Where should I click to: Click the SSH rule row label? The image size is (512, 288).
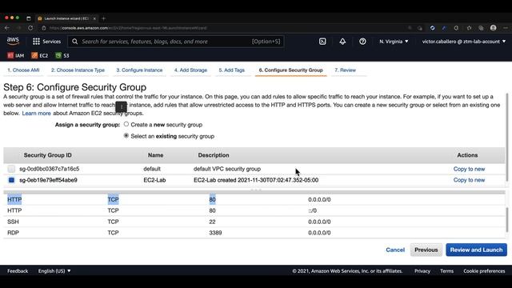point(13,222)
